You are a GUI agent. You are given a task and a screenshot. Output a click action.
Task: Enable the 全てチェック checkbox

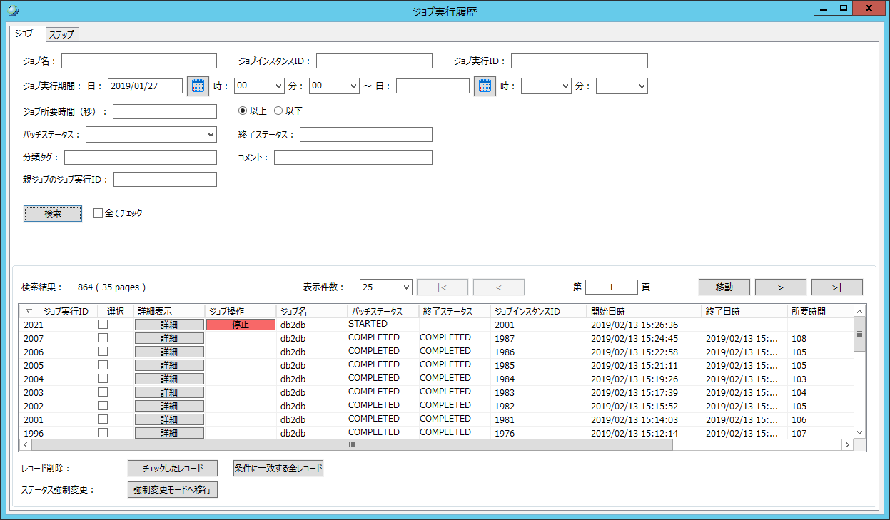98,213
